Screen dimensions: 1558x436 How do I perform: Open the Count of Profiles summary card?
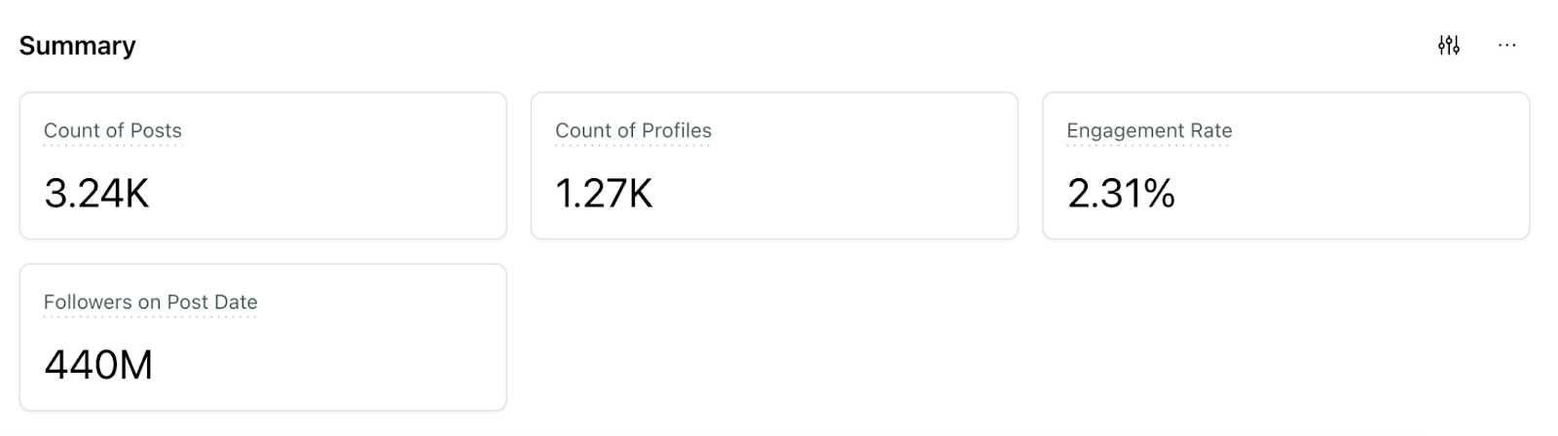click(774, 165)
